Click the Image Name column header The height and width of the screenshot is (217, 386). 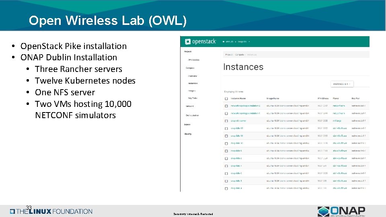(x=273, y=98)
